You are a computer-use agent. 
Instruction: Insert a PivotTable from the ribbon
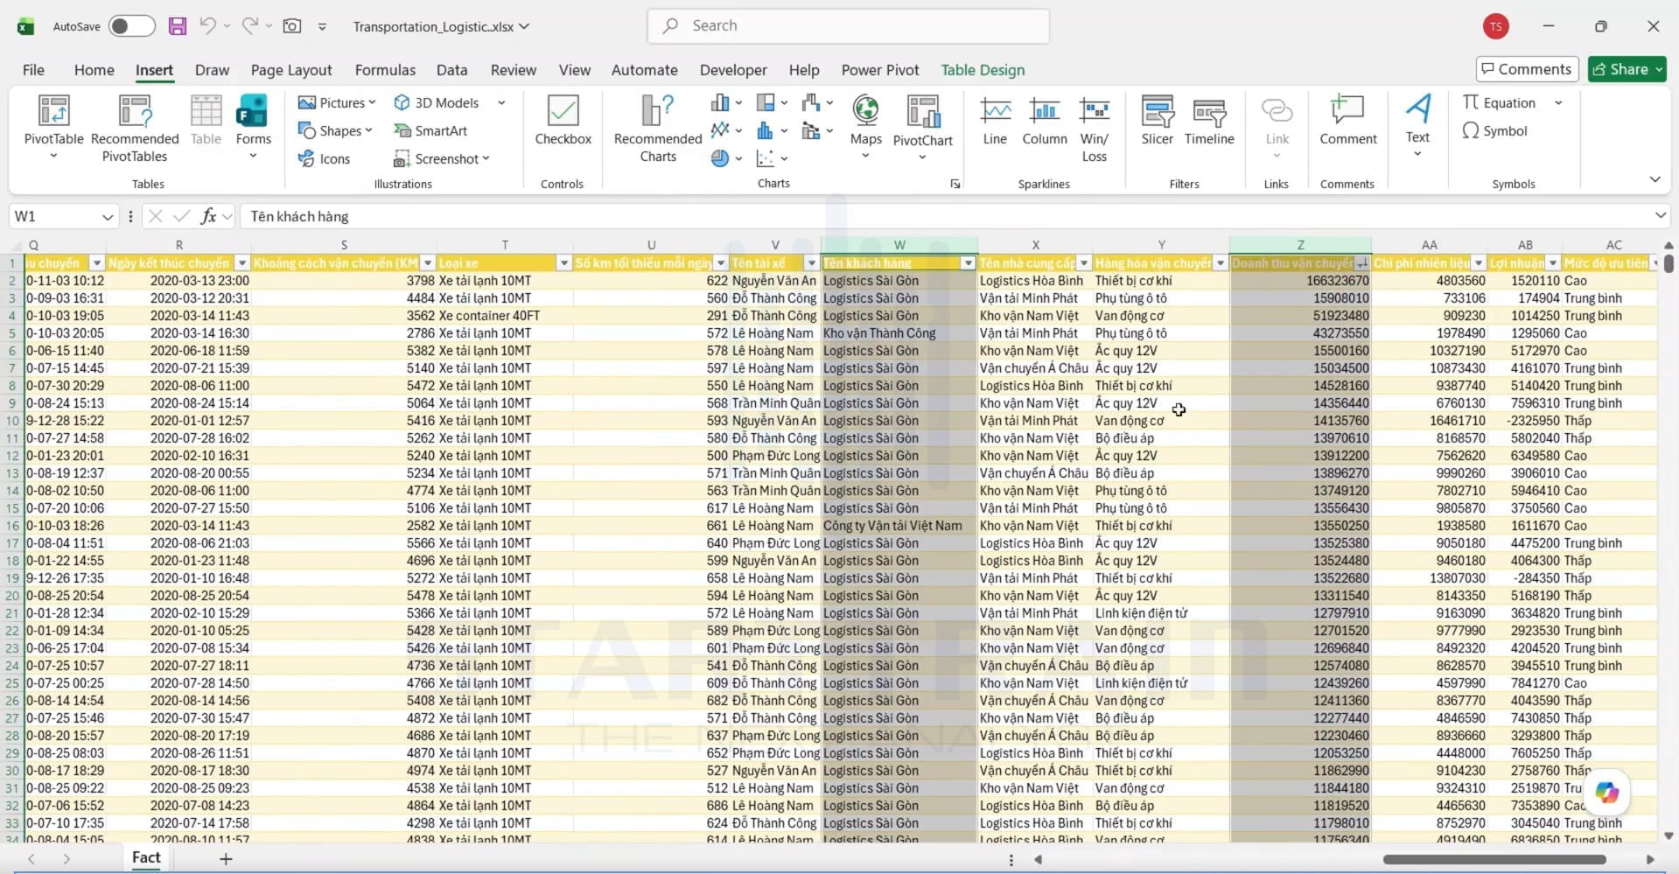(53, 129)
